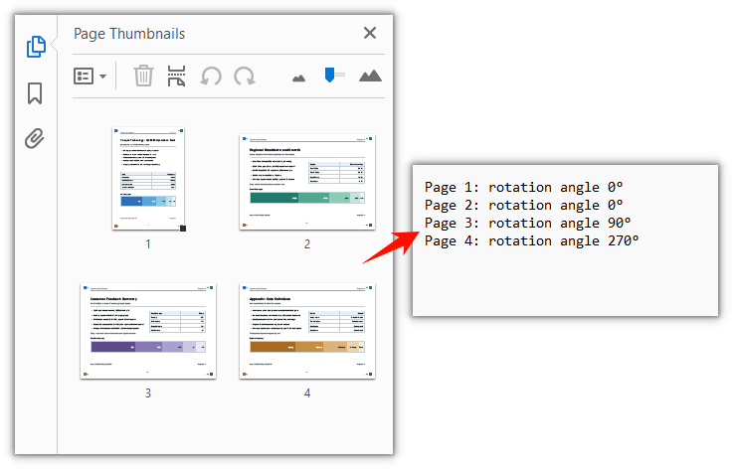
Task: Close the Page Thumbnails panel
Action: [x=370, y=33]
